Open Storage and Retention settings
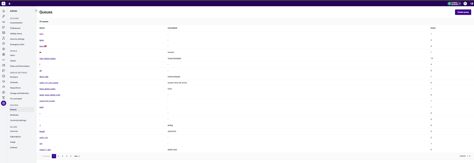Viewport: 474px width, 163px height. point(20,93)
